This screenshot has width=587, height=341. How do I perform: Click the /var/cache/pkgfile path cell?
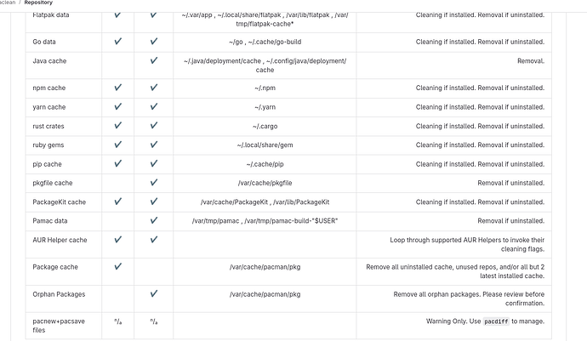265,183
